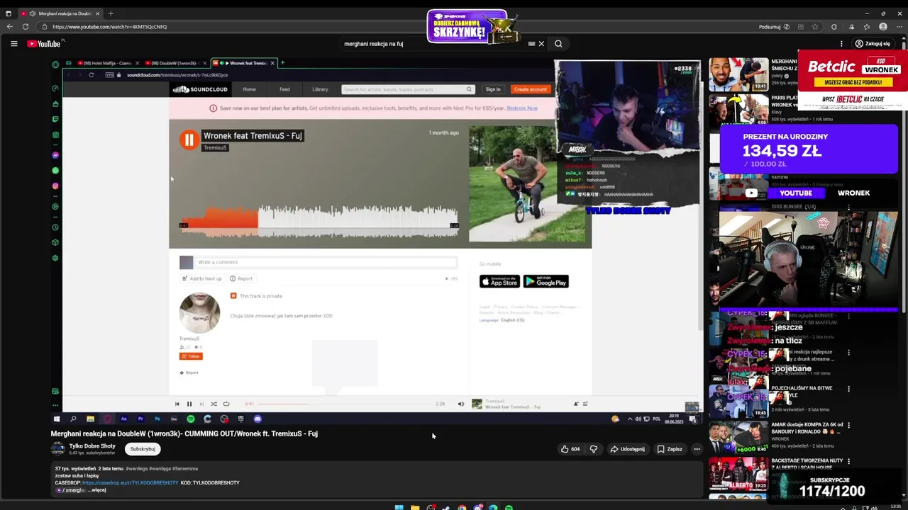908x510 pixels.
Task: Clear the YouTube search query with X
Action: click(x=541, y=44)
